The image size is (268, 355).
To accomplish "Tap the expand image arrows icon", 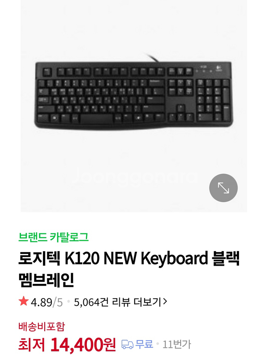I will click(223, 188).
